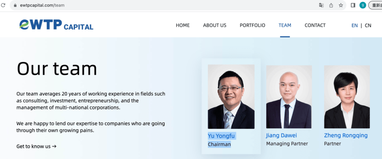The image size is (382, 159).
Task: Click the eWTP Capital logo
Action: click(x=57, y=25)
